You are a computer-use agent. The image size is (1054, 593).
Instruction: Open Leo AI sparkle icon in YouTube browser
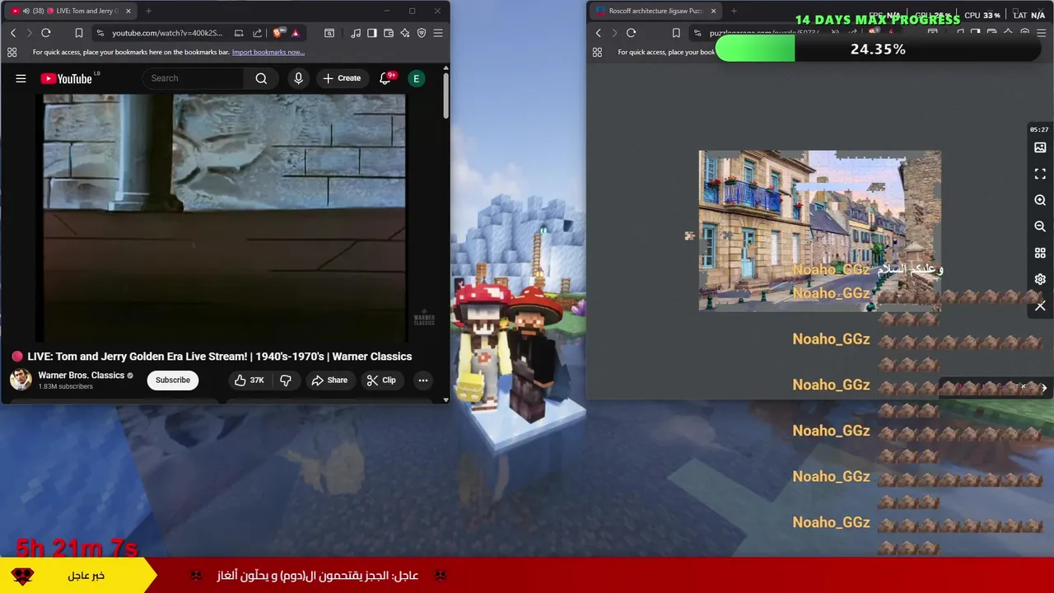click(405, 33)
